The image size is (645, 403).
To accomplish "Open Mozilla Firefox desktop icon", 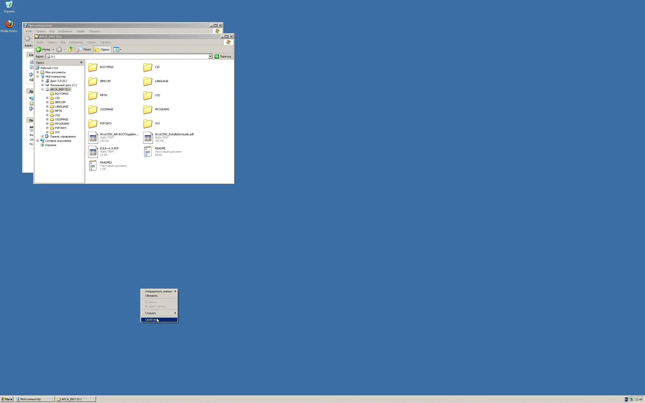I will [9, 24].
